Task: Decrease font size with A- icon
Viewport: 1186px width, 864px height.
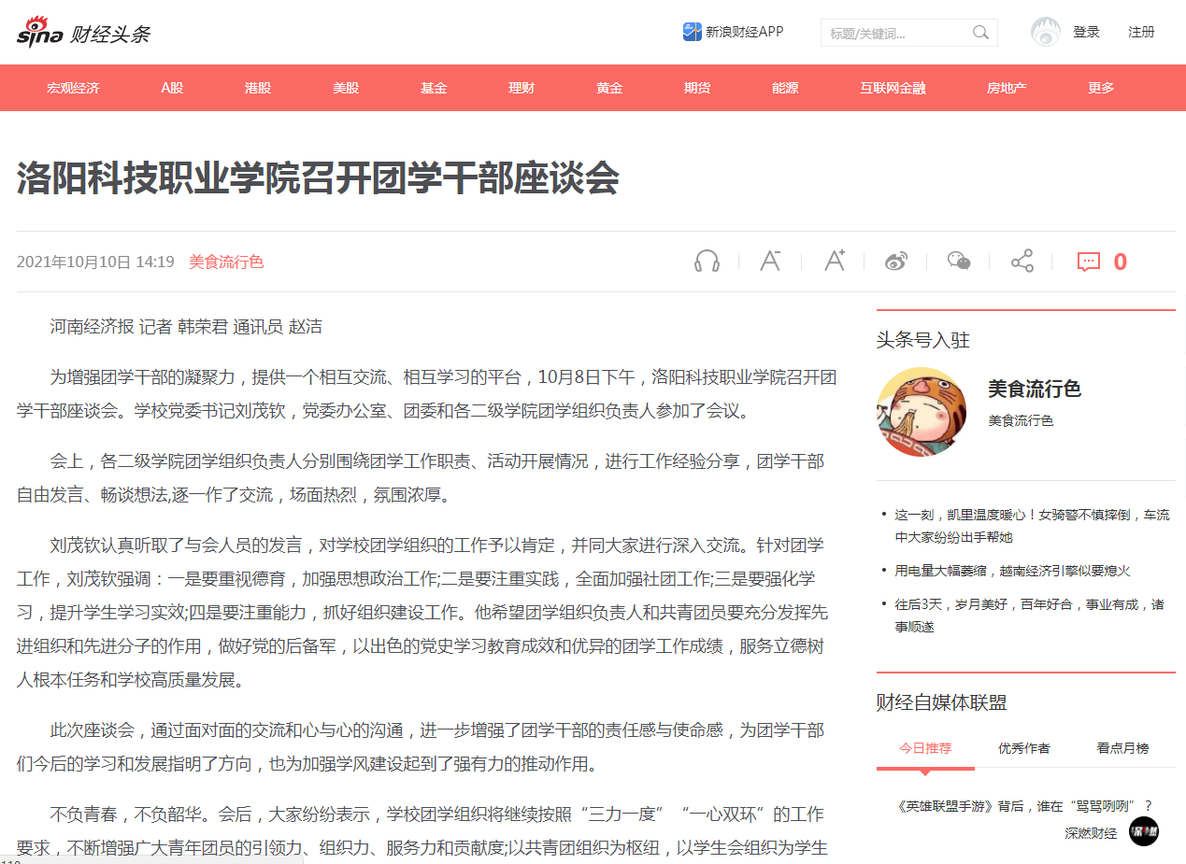Action: 770,262
